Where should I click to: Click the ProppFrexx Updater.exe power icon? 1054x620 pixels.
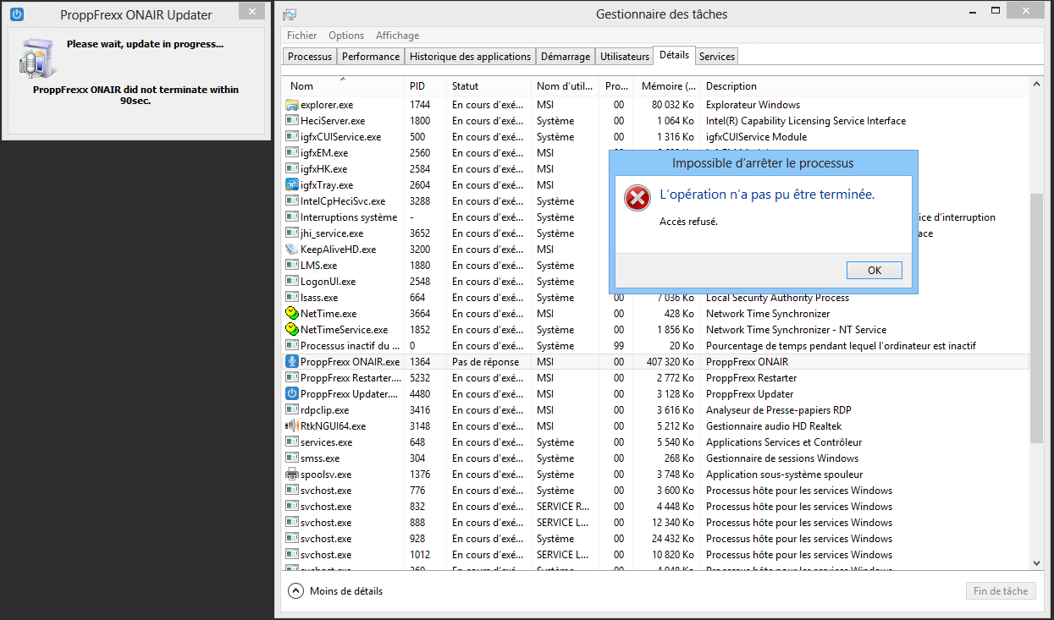click(292, 394)
